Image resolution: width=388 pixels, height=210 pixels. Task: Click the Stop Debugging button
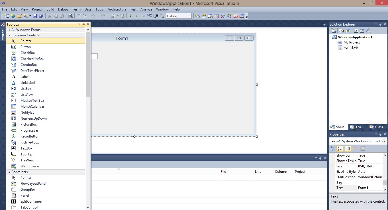pyautogui.click(x=143, y=16)
